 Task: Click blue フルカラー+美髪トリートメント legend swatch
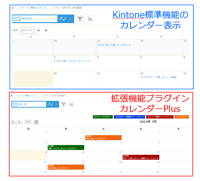(x=129, y=117)
